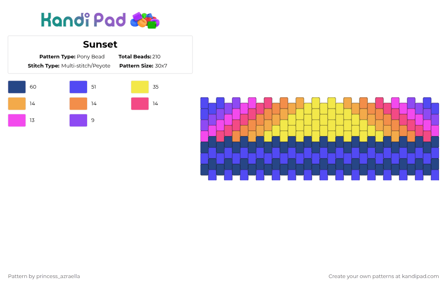This screenshot has height=286, width=447.
Task: Select the dark navy blue color swatch
Action: click(17, 87)
